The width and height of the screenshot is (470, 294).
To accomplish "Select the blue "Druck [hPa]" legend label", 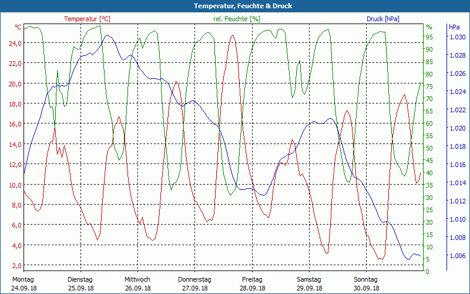I will click(x=382, y=19).
